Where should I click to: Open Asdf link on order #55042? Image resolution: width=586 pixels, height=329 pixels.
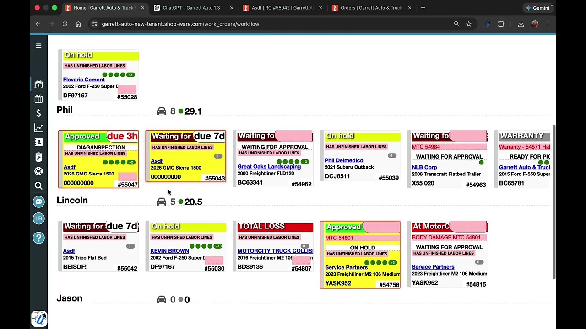pyautogui.click(x=69, y=251)
